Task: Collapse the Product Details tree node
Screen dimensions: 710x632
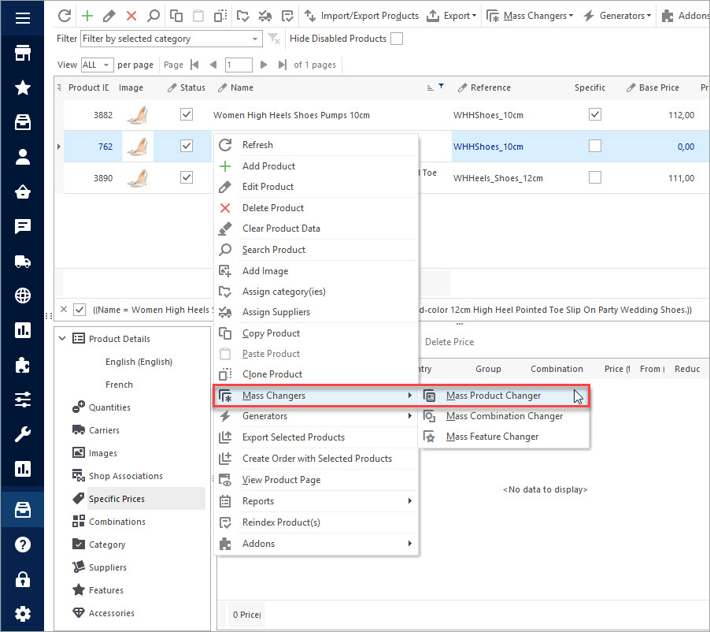Action: (62, 338)
